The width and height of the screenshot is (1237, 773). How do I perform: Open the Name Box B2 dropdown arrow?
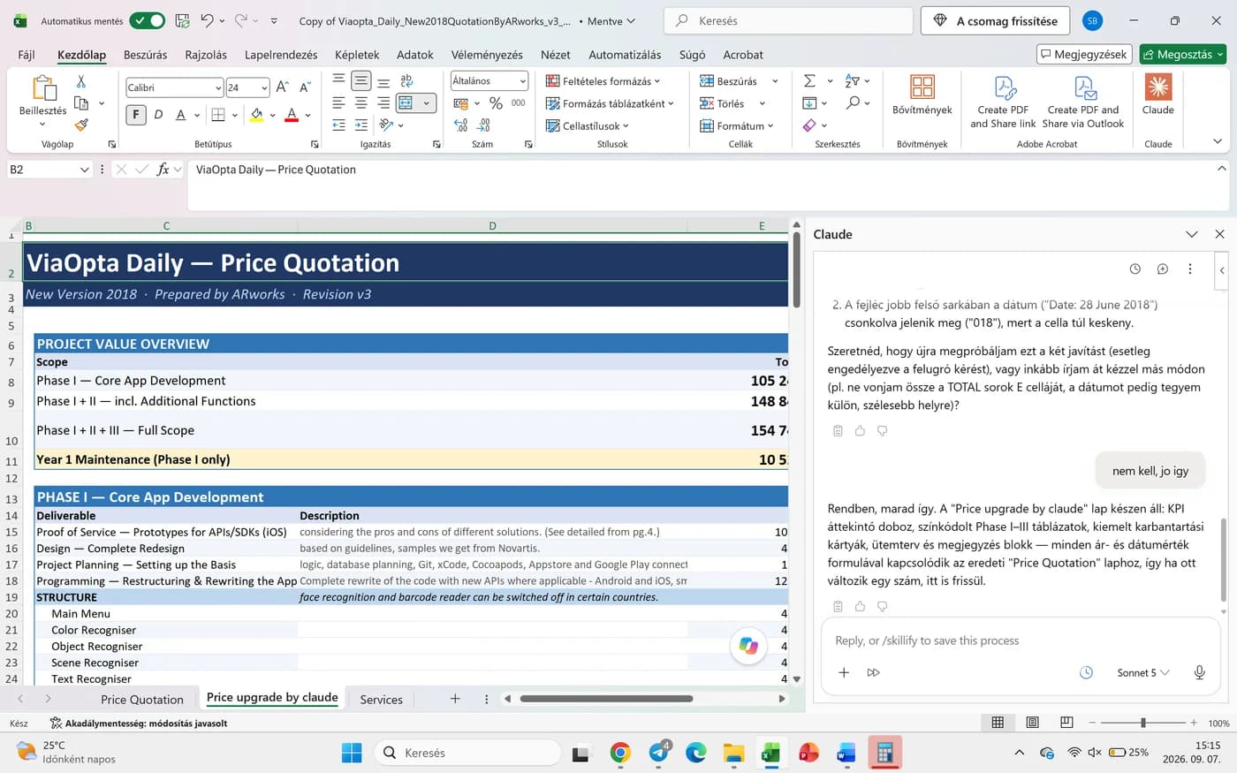[x=85, y=170]
